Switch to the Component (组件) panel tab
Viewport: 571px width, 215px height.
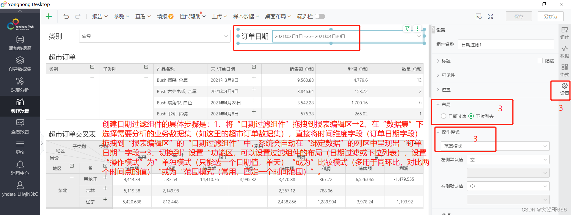[564, 33]
